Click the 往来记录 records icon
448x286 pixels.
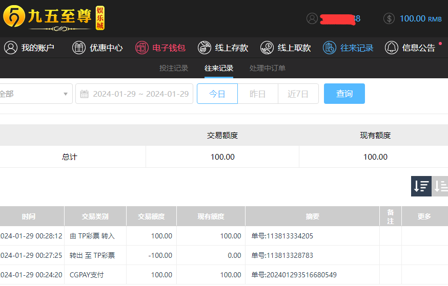coord(330,48)
